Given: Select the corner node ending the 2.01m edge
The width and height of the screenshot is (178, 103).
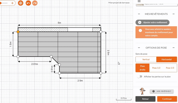Looking at the screenshot, I should click(51, 56).
